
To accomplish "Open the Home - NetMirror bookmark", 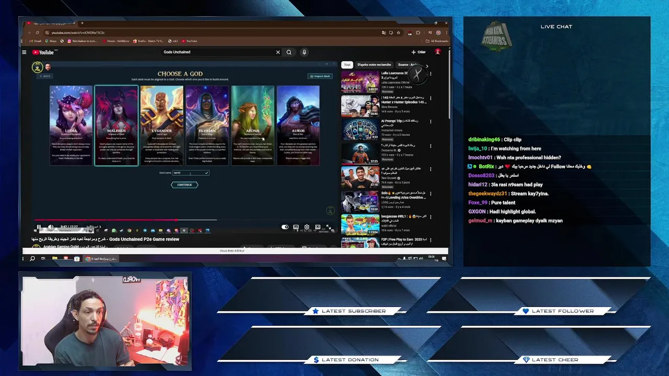I will [x=116, y=41].
